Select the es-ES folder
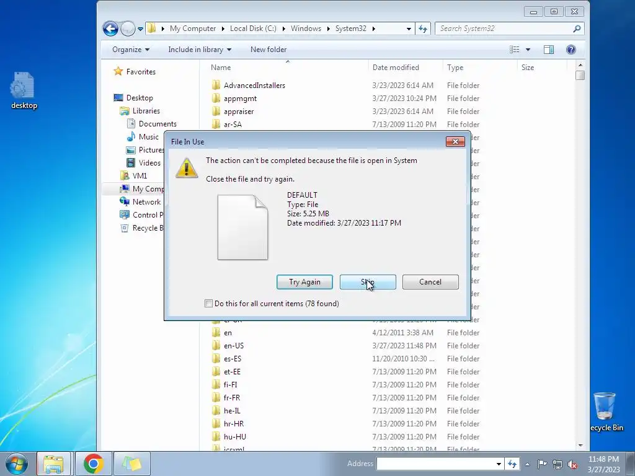The width and height of the screenshot is (635, 476). [x=226, y=359]
